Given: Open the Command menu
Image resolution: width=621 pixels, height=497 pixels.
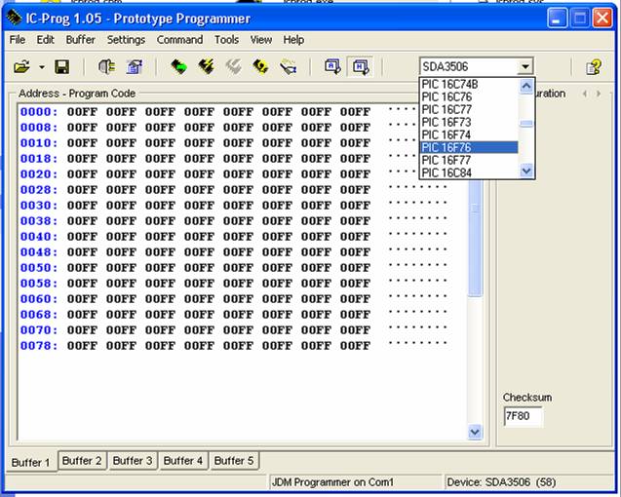Looking at the screenshot, I should point(179,40).
